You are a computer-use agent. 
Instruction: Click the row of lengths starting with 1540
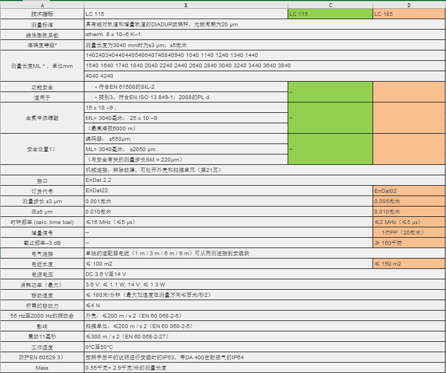[x=265, y=66]
